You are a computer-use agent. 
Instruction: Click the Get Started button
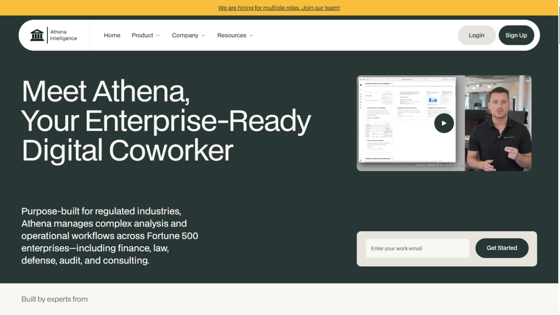point(502,248)
